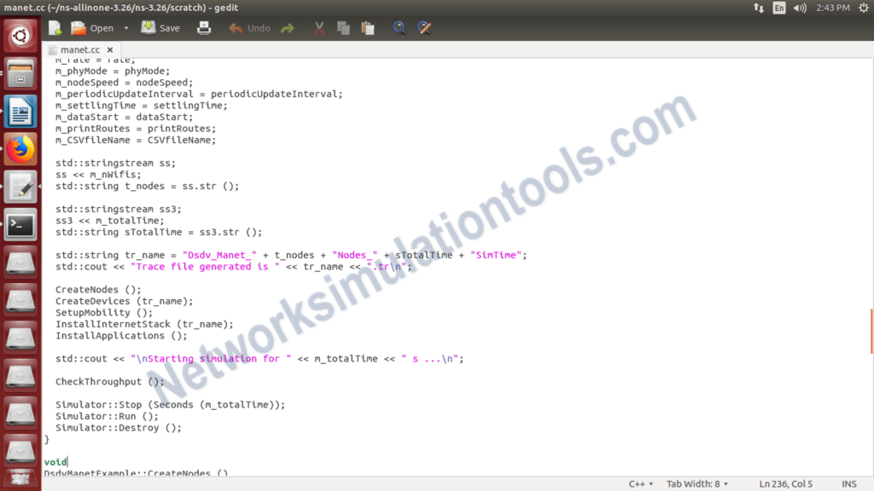Open the Find and Replace tool
The height and width of the screenshot is (491, 874).
pos(424,27)
